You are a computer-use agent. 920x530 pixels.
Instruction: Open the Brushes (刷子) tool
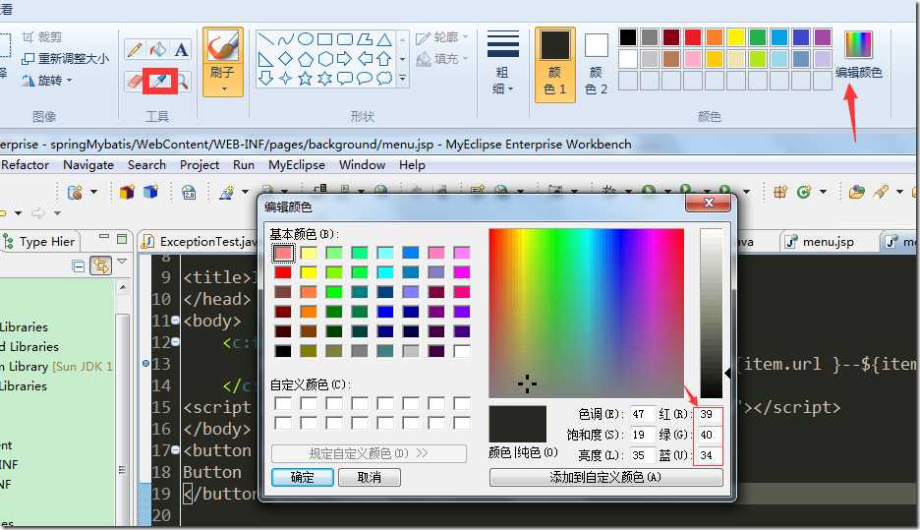(x=222, y=62)
